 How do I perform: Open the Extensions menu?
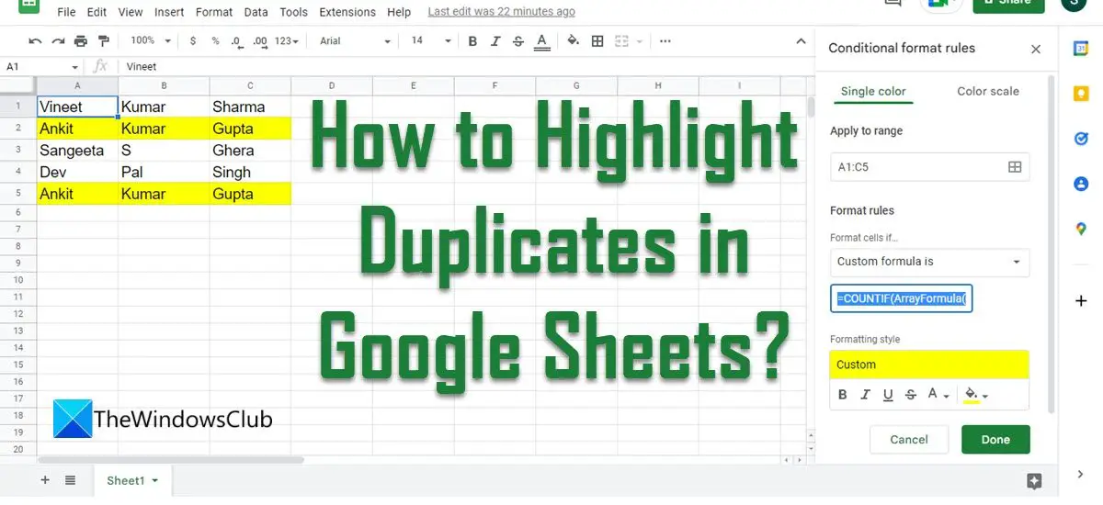coord(347,12)
